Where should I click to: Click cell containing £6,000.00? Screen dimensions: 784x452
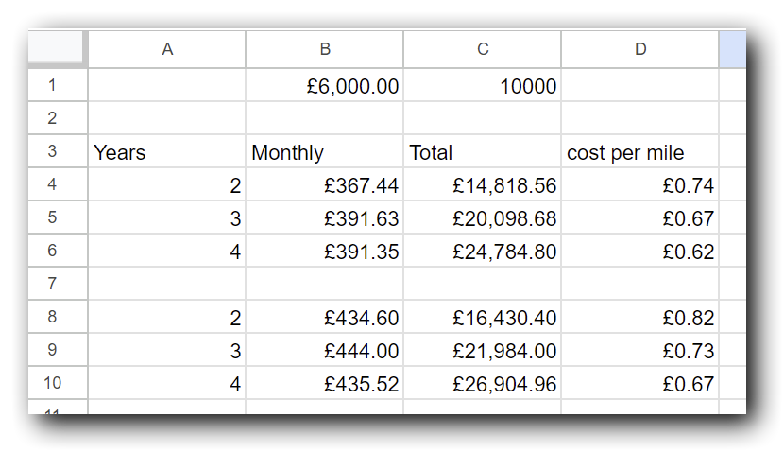pyautogui.click(x=324, y=87)
